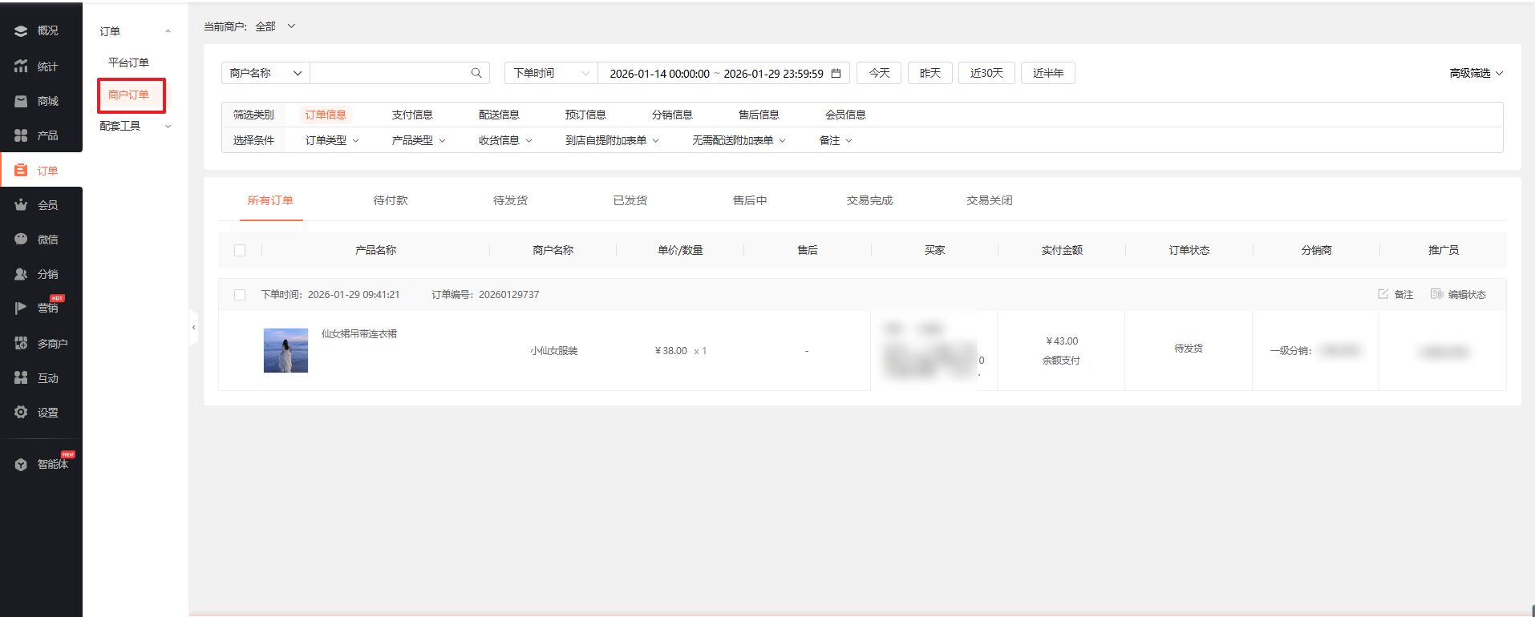Open the 下单时间 dropdown
Screen dimensions: 1535x617
(551, 73)
